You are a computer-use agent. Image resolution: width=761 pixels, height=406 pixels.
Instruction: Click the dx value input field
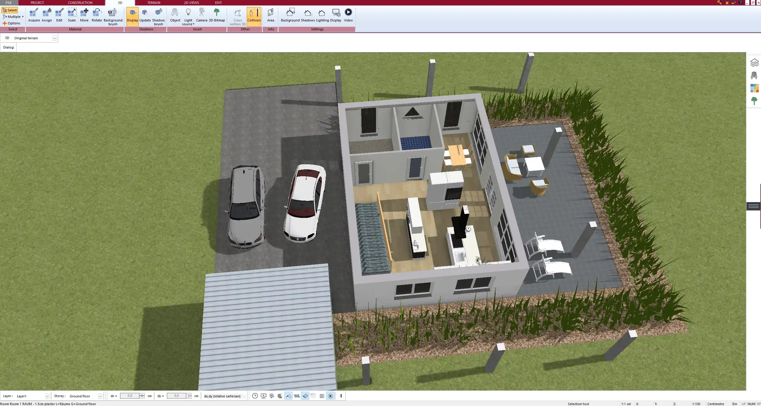point(130,396)
